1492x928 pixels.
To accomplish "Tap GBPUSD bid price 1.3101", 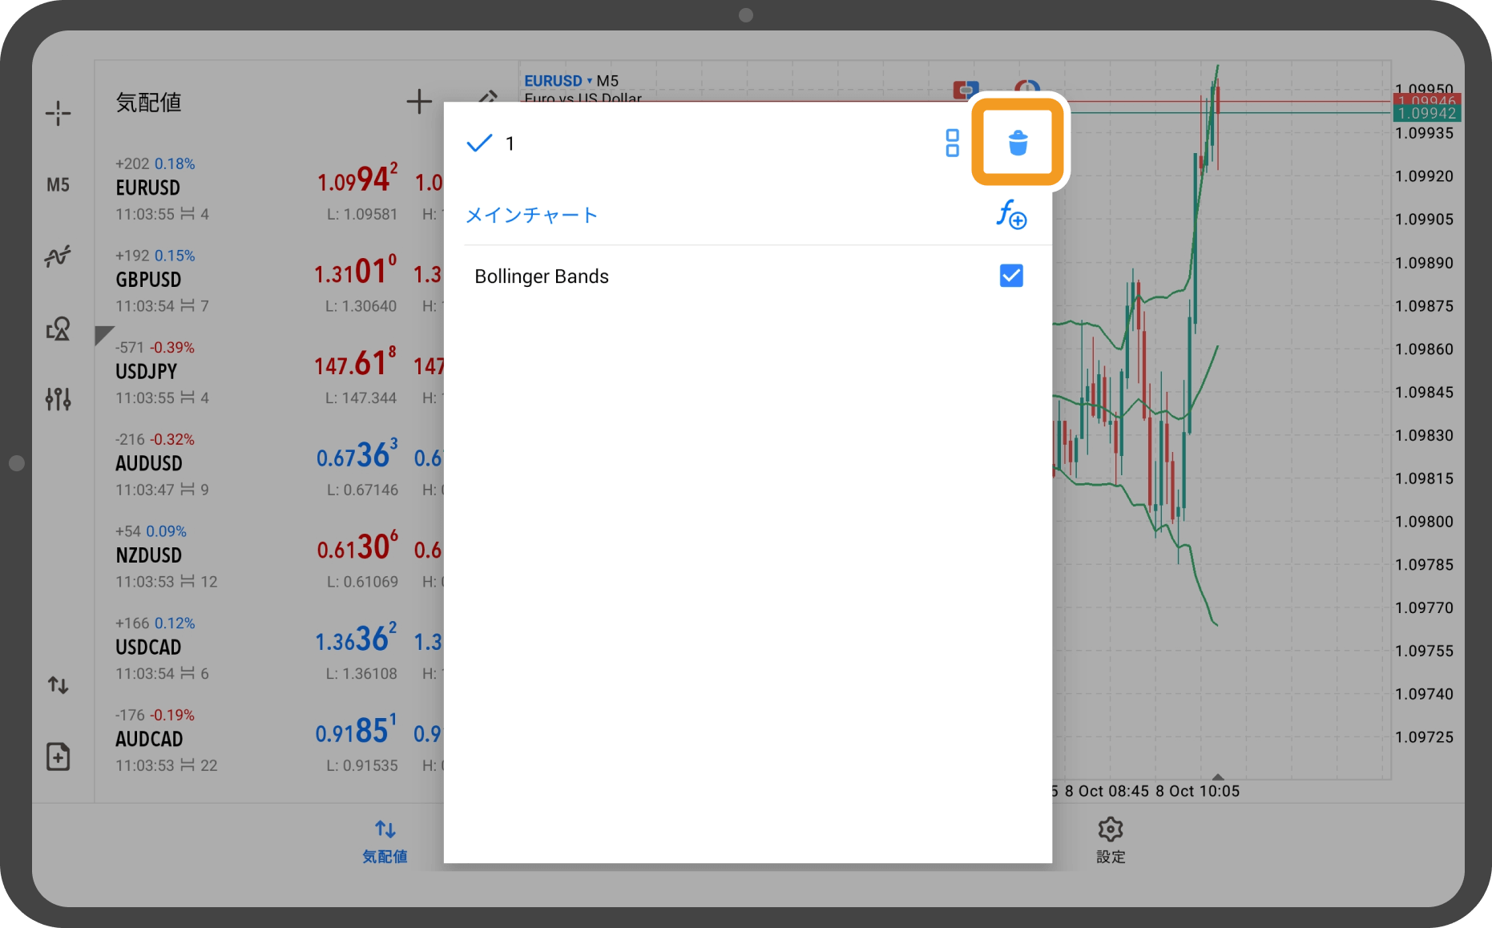I will point(355,271).
